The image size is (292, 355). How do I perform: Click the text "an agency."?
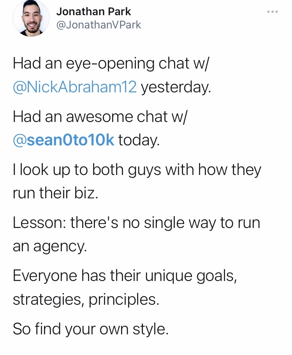(x=50, y=247)
